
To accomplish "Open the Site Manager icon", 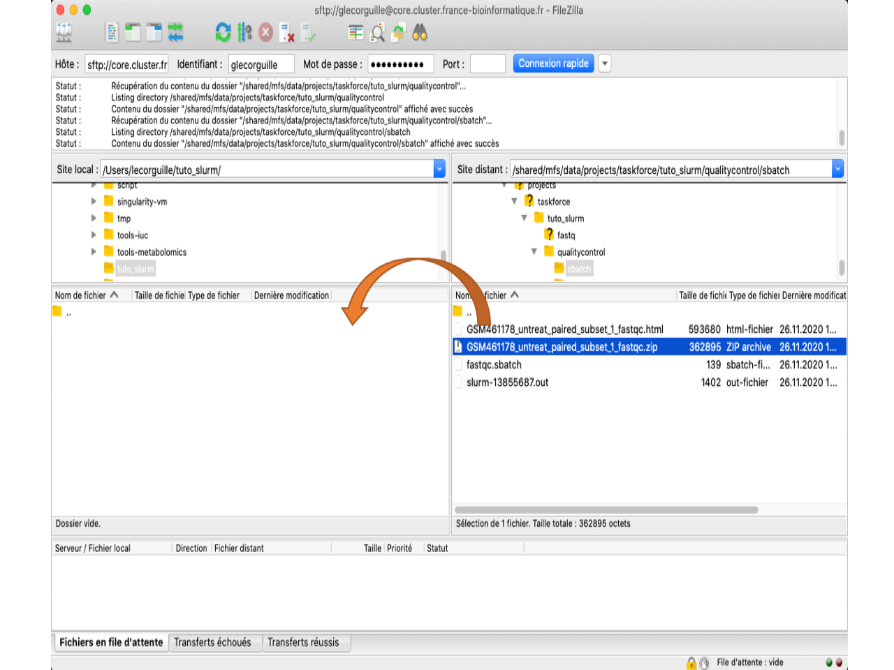I will [x=64, y=32].
